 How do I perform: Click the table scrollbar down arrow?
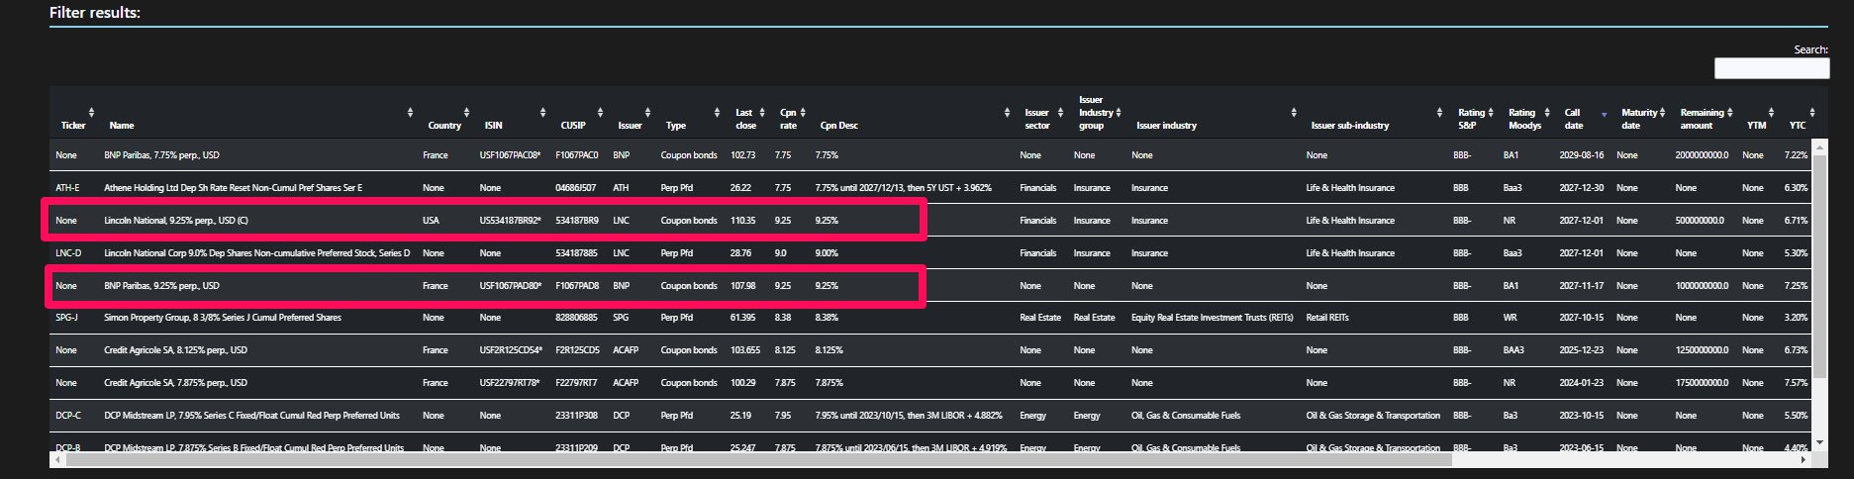(1820, 442)
